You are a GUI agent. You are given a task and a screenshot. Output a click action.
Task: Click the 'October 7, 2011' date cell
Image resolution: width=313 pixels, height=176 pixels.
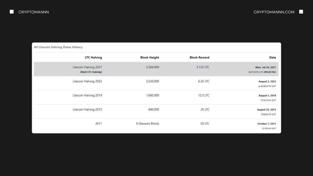tap(267, 124)
